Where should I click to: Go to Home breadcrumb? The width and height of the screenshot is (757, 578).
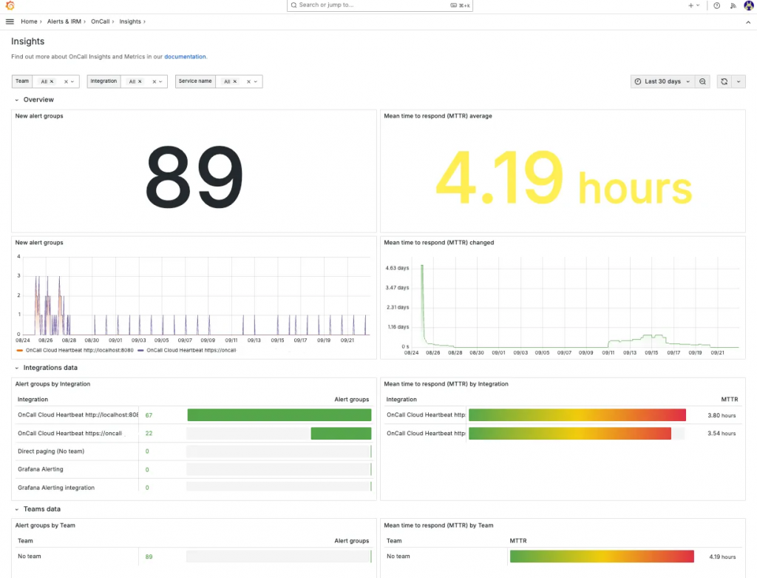(x=29, y=21)
